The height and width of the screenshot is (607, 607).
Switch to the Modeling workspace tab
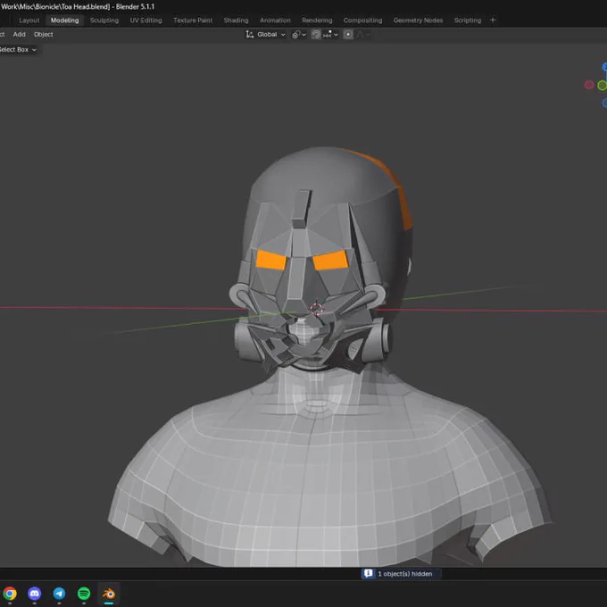tap(64, 21)
